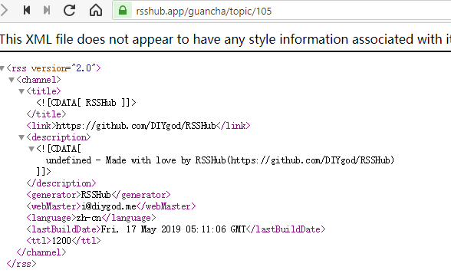451x280 pixels.
Task: Click the link element github URL text
Action: pos(136,126)
